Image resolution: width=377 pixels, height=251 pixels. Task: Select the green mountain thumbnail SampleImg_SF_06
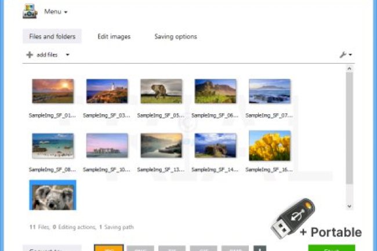[x=215, y=91]
